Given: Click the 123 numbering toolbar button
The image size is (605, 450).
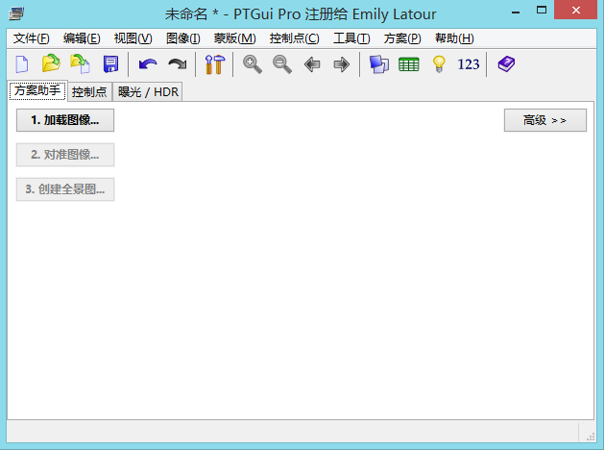Looking at the screenshot, I should tap(469, 64).
